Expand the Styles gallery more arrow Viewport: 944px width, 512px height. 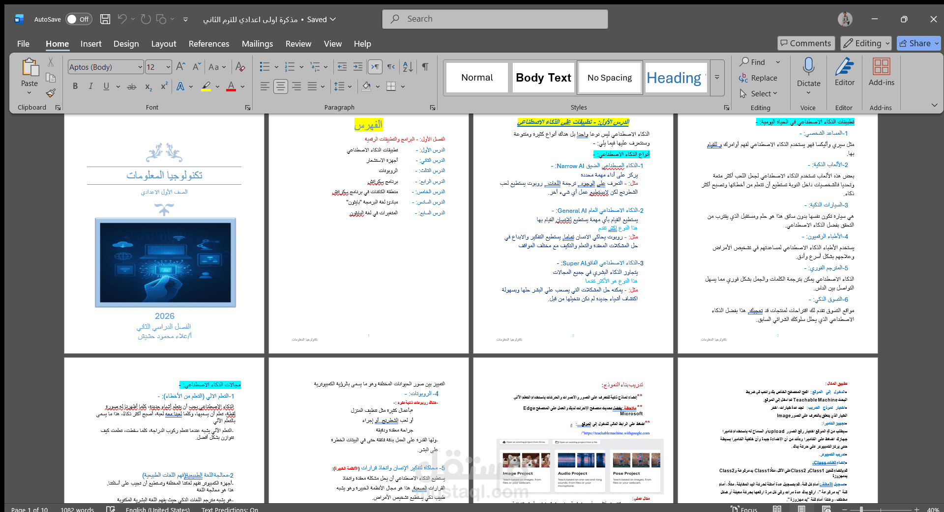click(717, 77)
